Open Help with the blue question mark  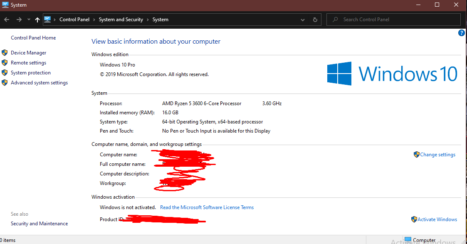(461, 33)
